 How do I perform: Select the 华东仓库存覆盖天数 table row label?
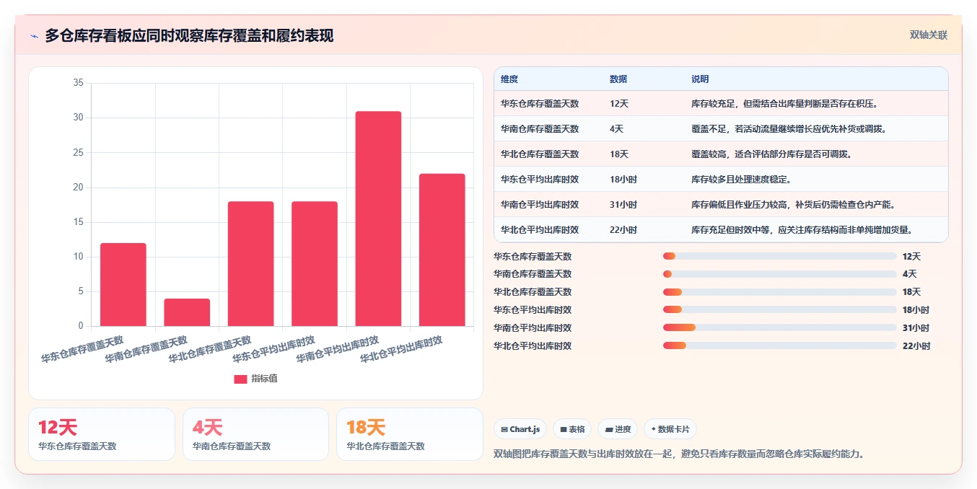tap(540, 104)
